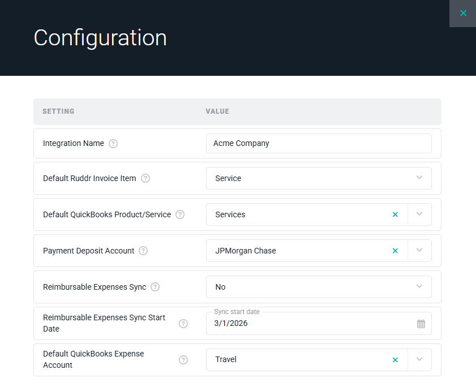Clear the Services product selection
The height and width of the screenshot is (391, 476).
coord(395,214)
